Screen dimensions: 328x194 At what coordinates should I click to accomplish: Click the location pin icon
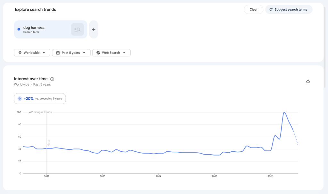[x=20, y=53]
